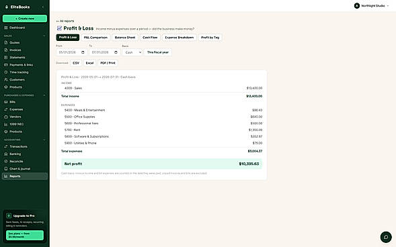Click 5400 · Meals & Entertainment row
The height and width of the screenshot is (247, 396).
coord(161,110)
